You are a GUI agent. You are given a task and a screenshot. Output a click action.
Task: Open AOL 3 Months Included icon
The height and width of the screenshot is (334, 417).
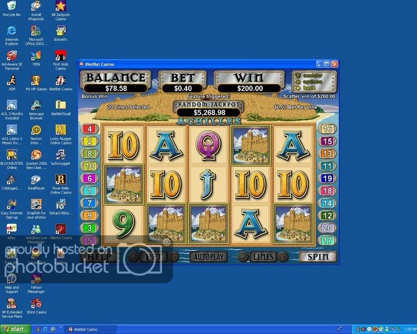point(11,110)
